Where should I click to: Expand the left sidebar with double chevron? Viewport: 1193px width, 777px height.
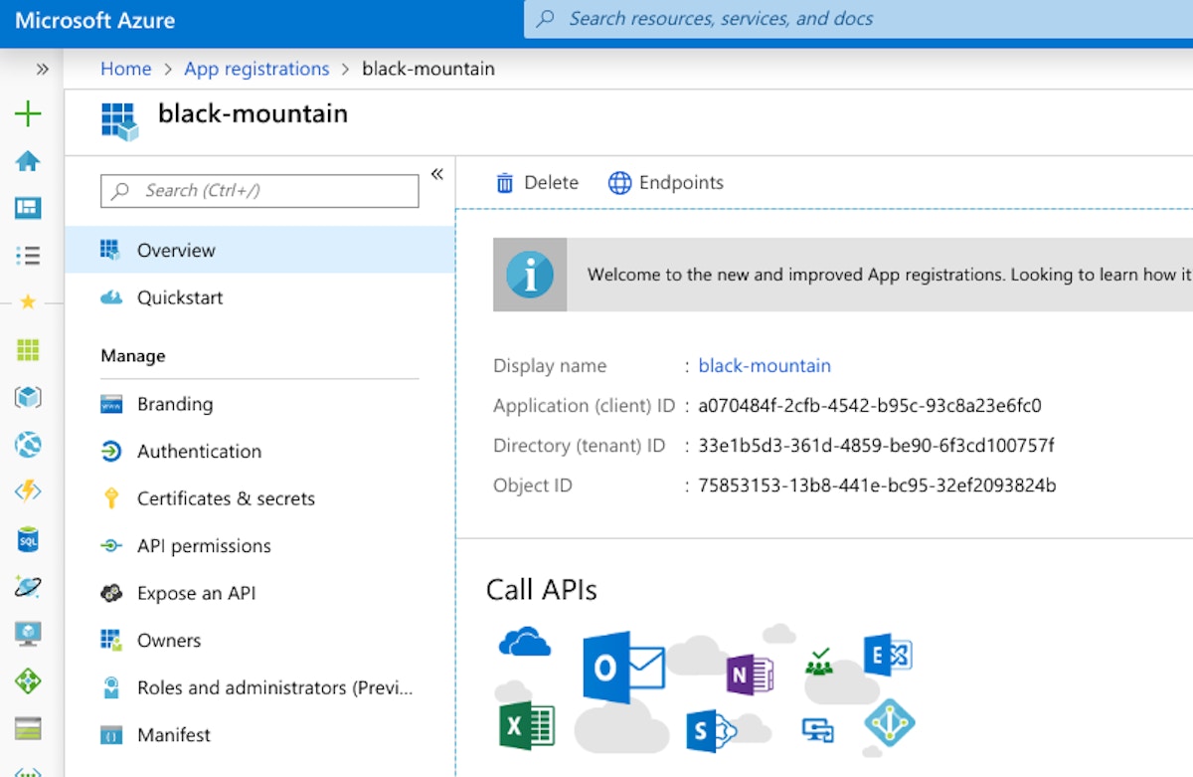[43, 69]
